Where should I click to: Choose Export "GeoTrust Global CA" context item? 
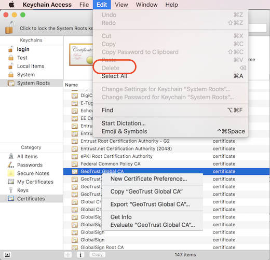click(152, 204)
